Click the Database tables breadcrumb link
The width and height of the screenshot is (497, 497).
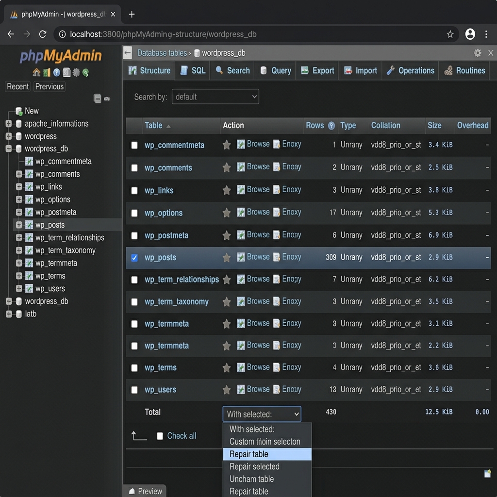(162, 53)
